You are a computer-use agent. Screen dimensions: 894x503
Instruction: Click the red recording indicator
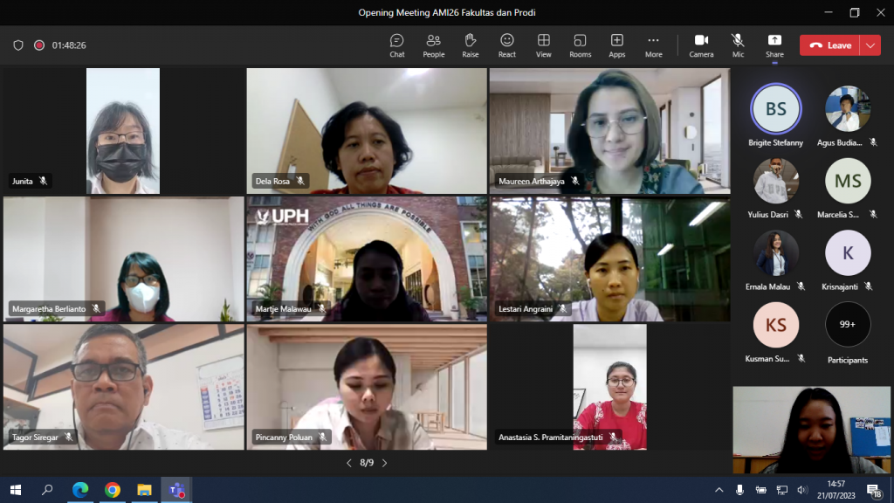(39, 45)
